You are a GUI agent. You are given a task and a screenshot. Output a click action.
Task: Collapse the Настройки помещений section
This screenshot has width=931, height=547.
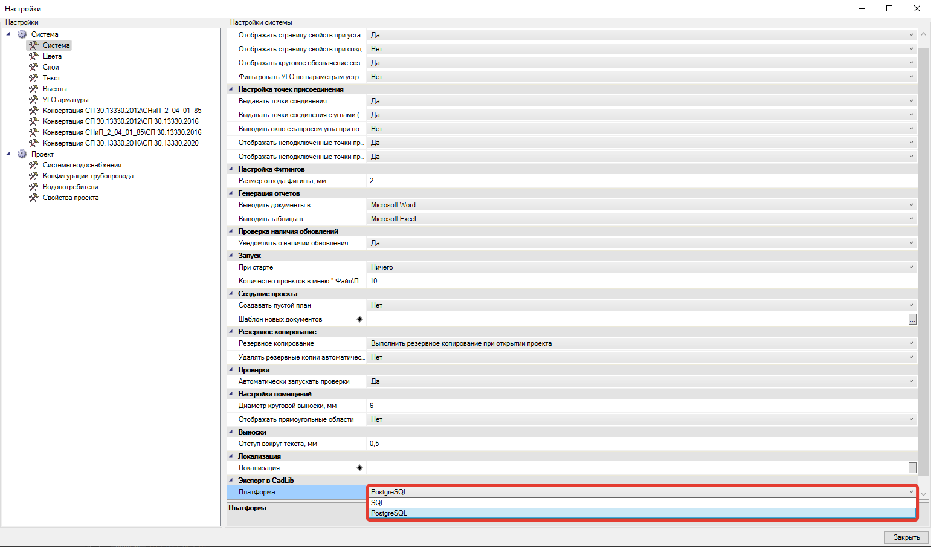[x=231, y=394]
